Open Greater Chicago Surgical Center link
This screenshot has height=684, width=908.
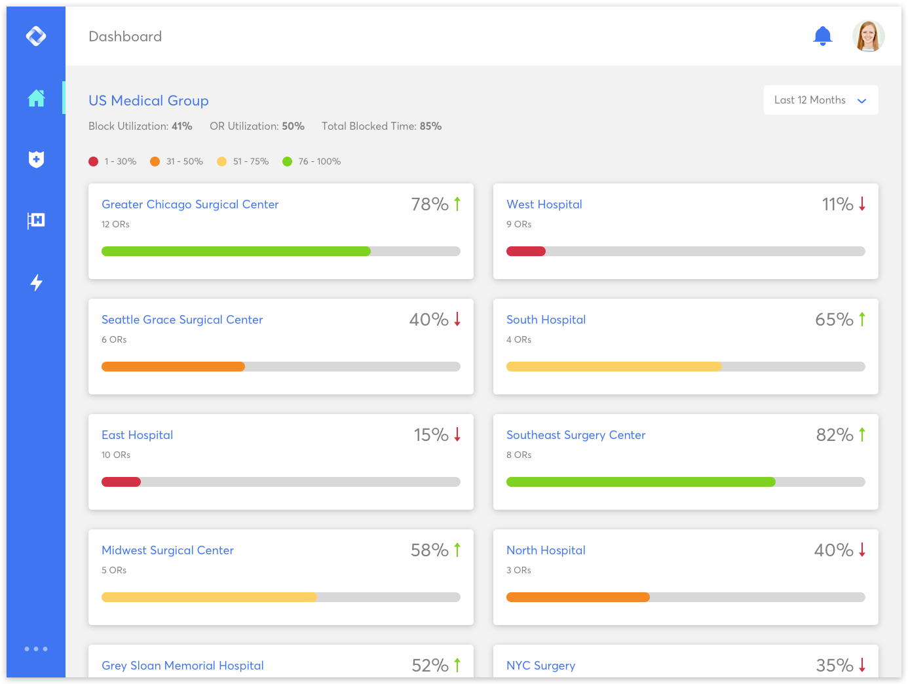pyautogui.click(x=190, y=204)
